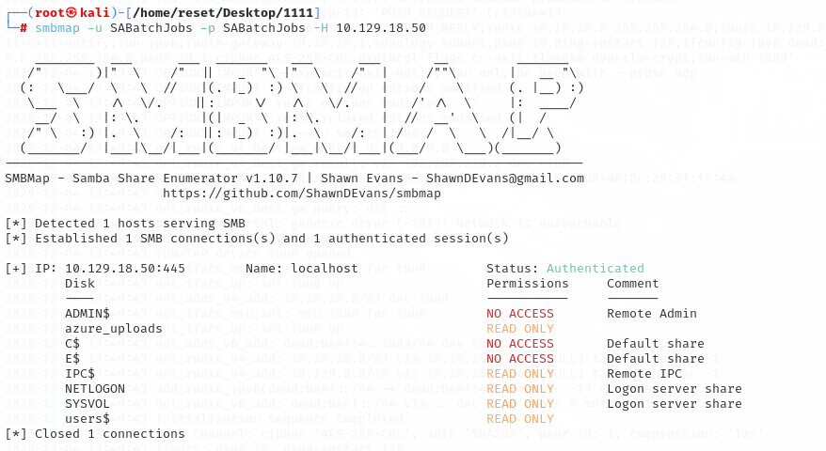Click the 'Established 1 SMB connections(s)' line

point(257,239)
